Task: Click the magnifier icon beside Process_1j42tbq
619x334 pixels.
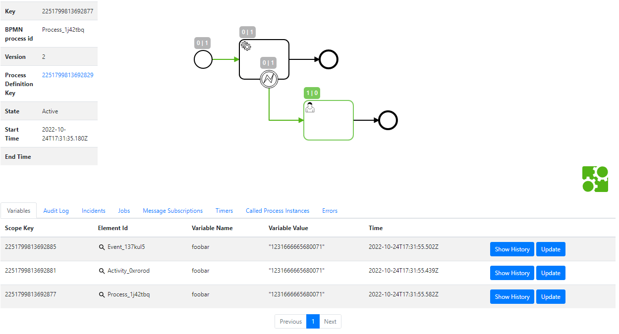Action: point(102,294)
